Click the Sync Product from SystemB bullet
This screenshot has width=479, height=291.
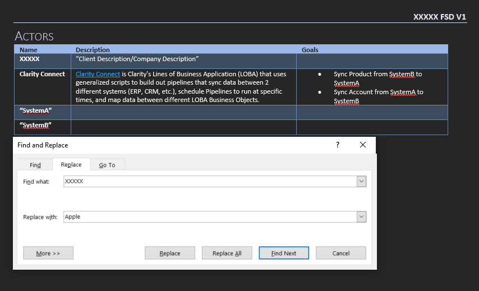(378, 78)
